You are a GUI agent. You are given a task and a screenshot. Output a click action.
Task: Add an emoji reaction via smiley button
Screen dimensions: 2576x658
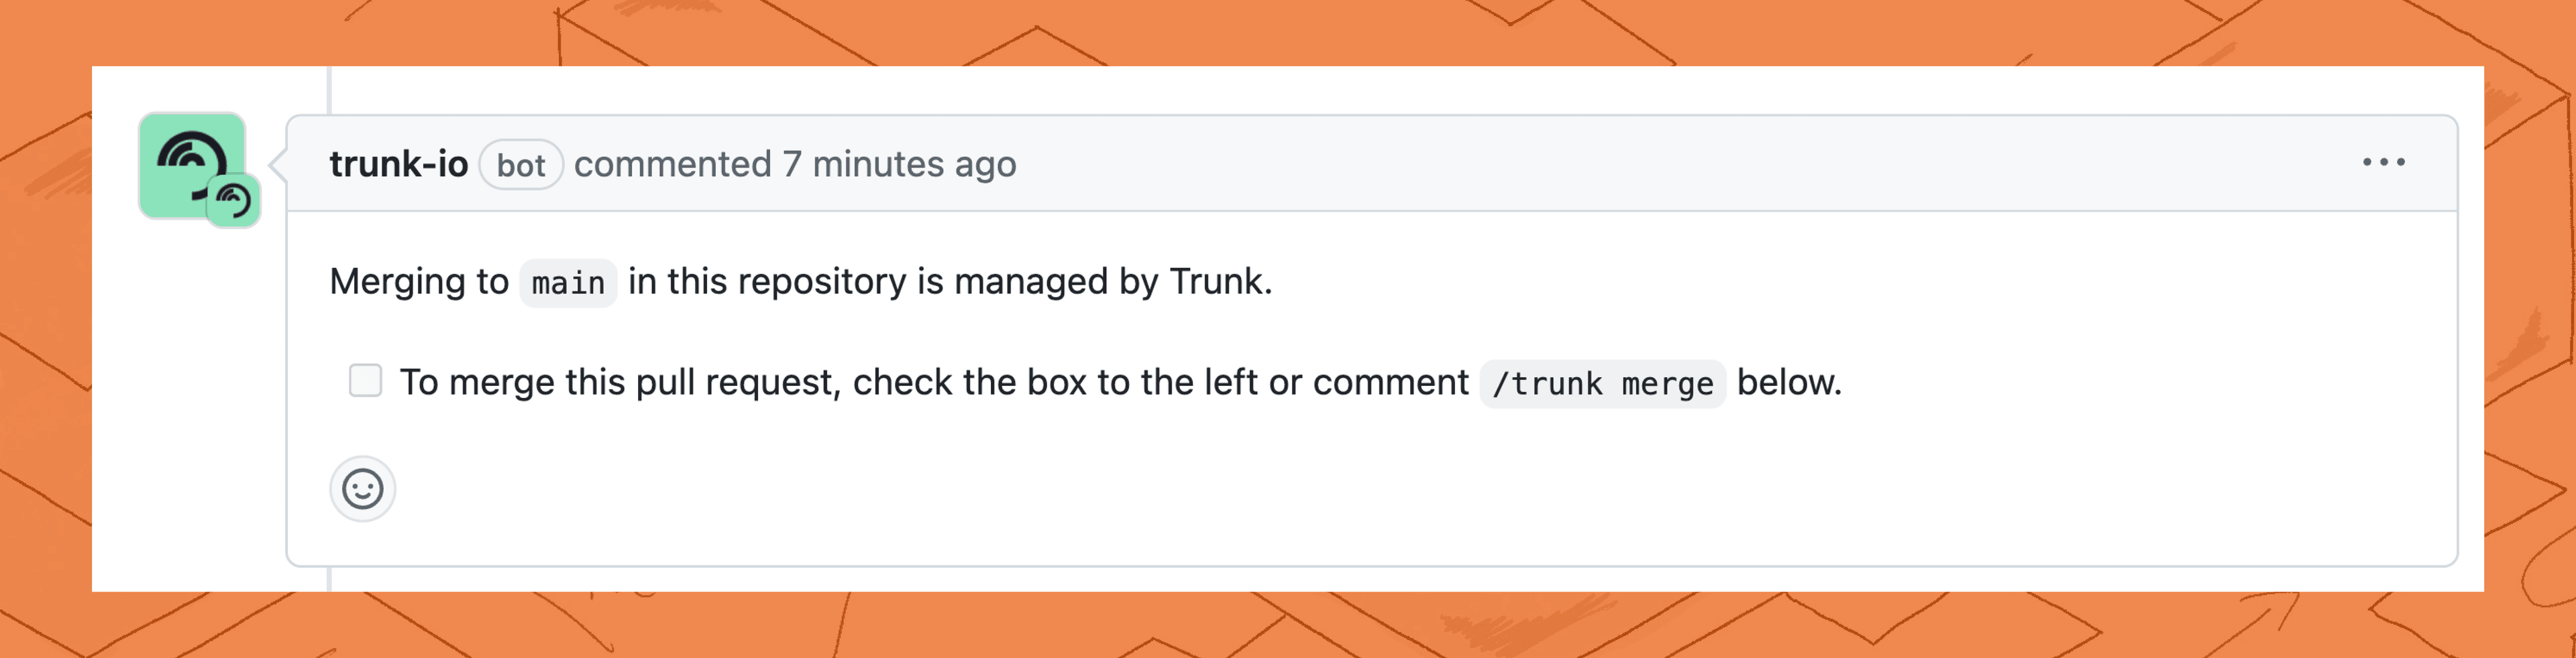coord(362,489)
